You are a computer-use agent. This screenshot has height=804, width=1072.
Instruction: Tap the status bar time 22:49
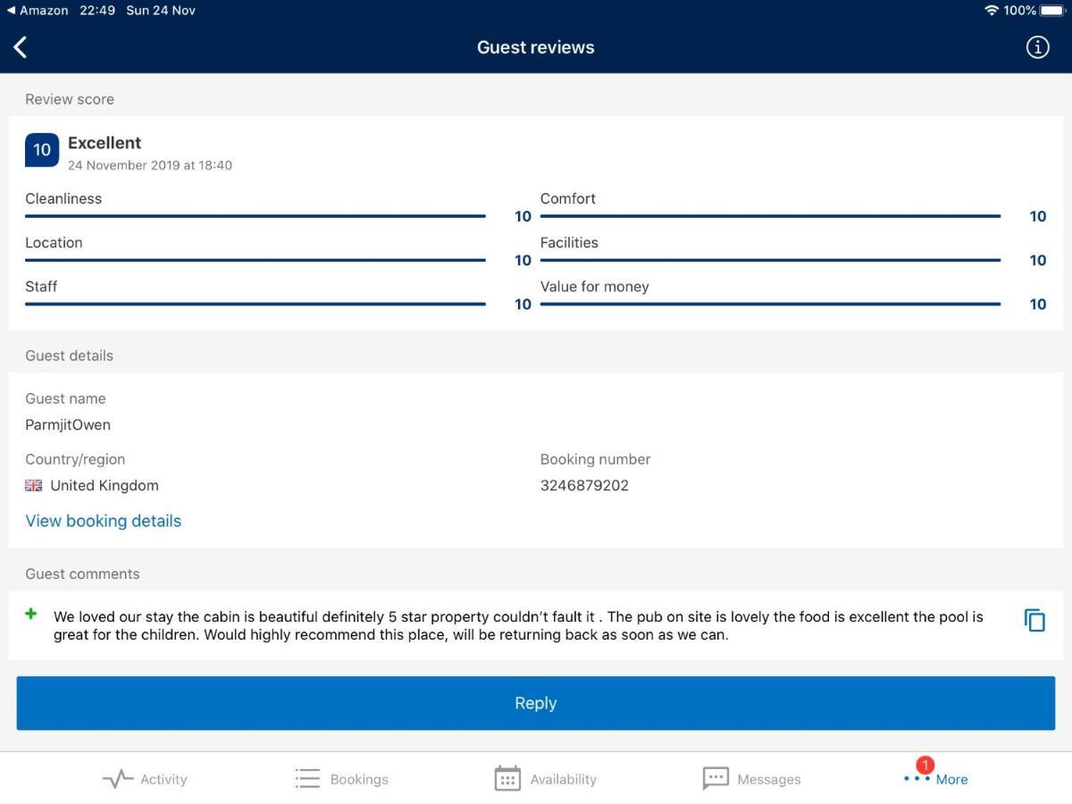click(x=96, y=11)
